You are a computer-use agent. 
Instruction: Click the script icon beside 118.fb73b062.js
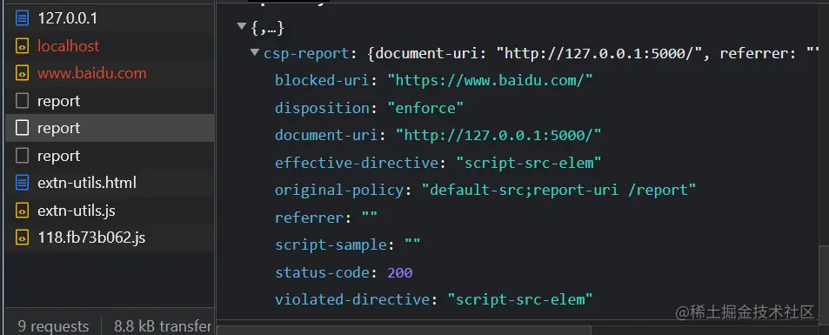coord(22,238)
